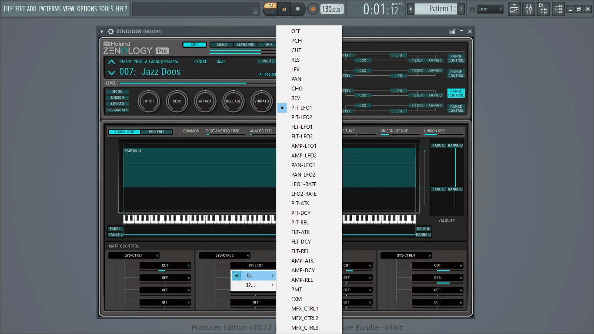Expand the '32...' submenu entry
Screen dimensions: 594x334
tap(254, 285)
